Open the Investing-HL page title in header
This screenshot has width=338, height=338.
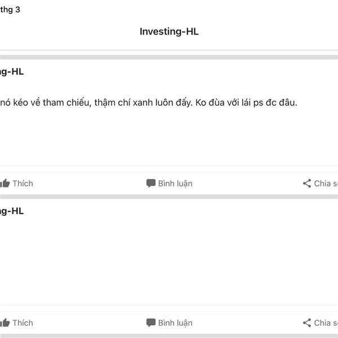tap(169, 32)
